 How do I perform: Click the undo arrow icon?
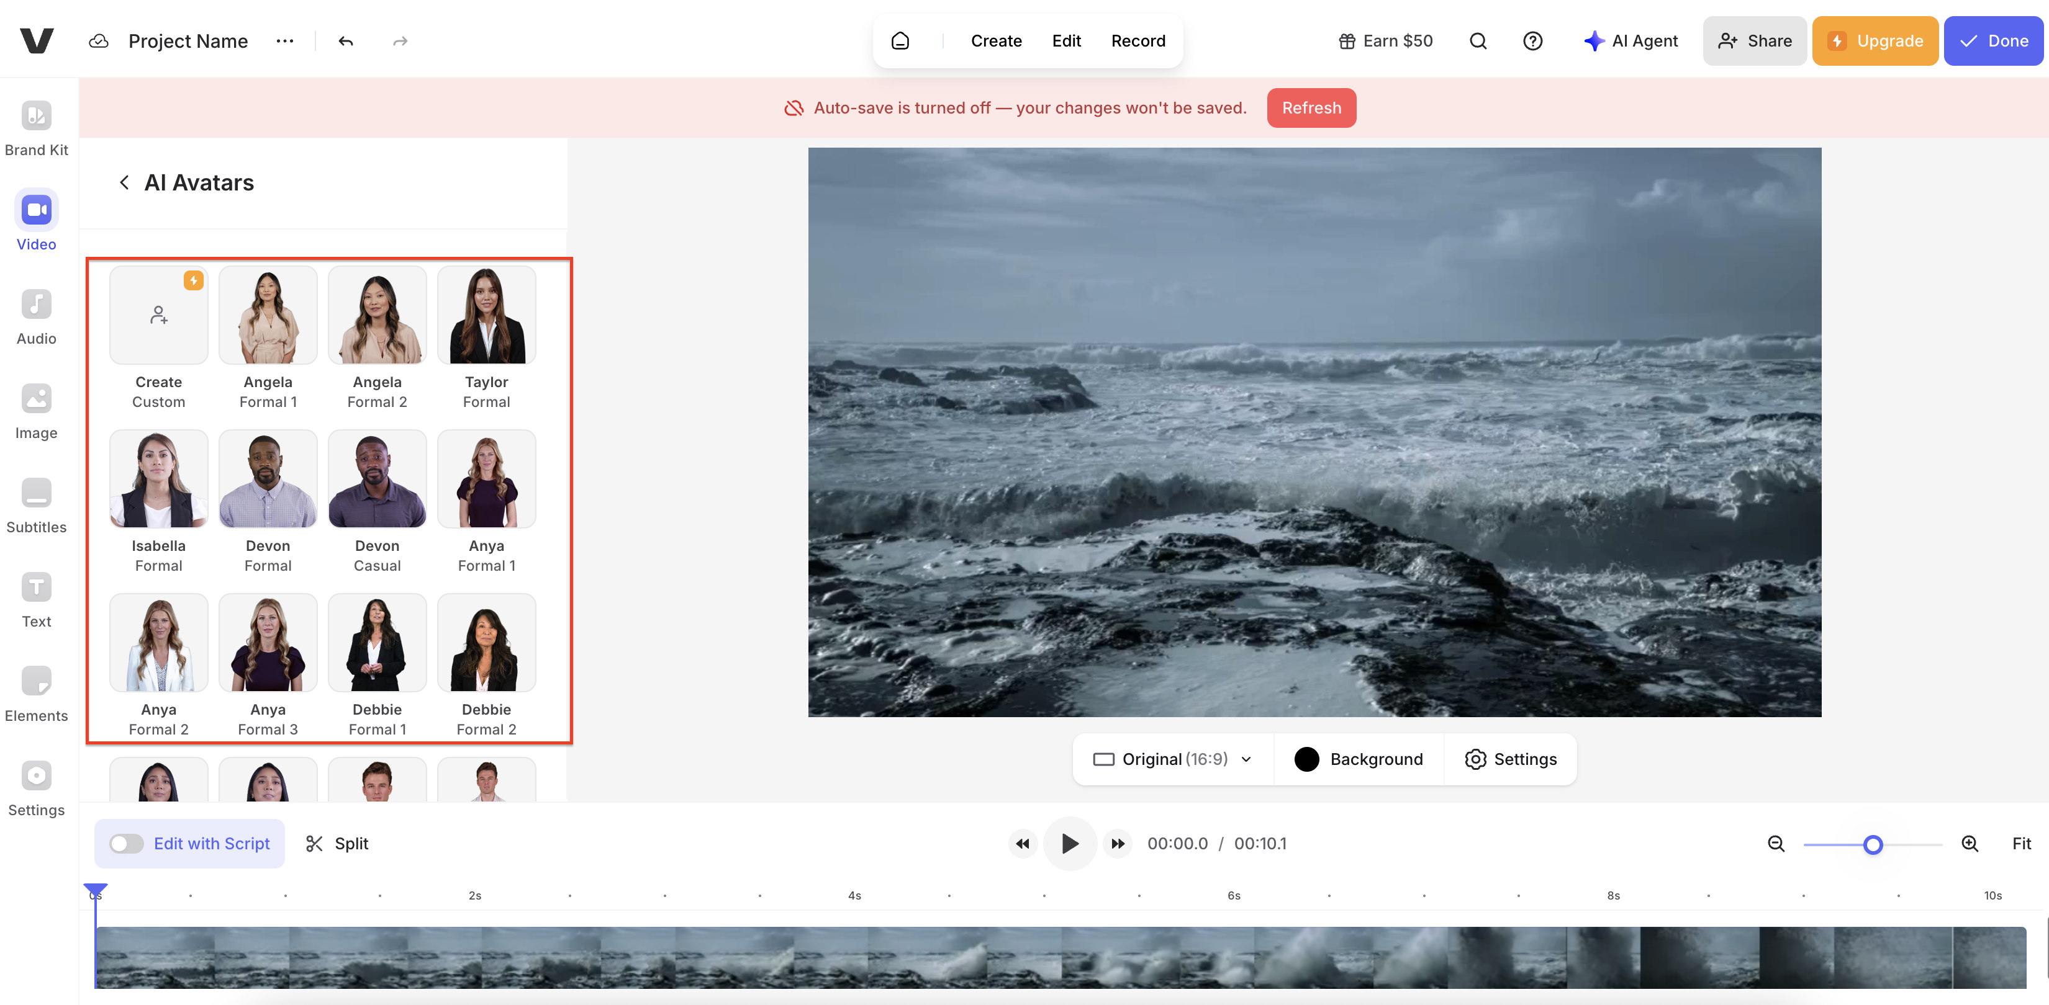tap(345, 42)
